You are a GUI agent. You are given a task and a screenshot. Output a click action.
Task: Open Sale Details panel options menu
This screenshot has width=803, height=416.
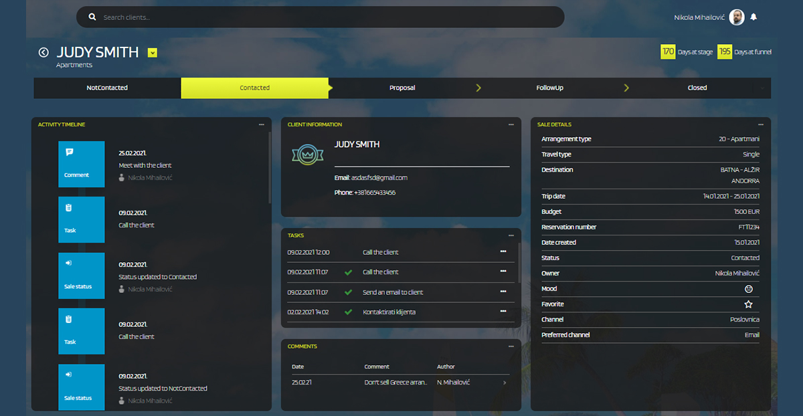click(x=761, y=124)
